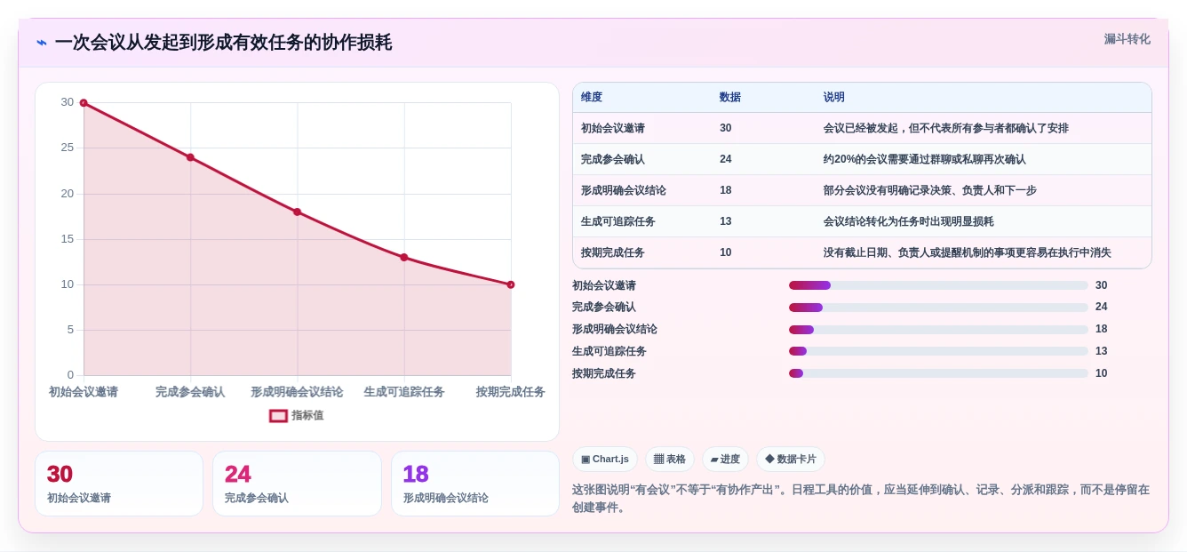The image size is (1187, 552).
Task: Click the value 18 in the table
Action: click(726, 190)
